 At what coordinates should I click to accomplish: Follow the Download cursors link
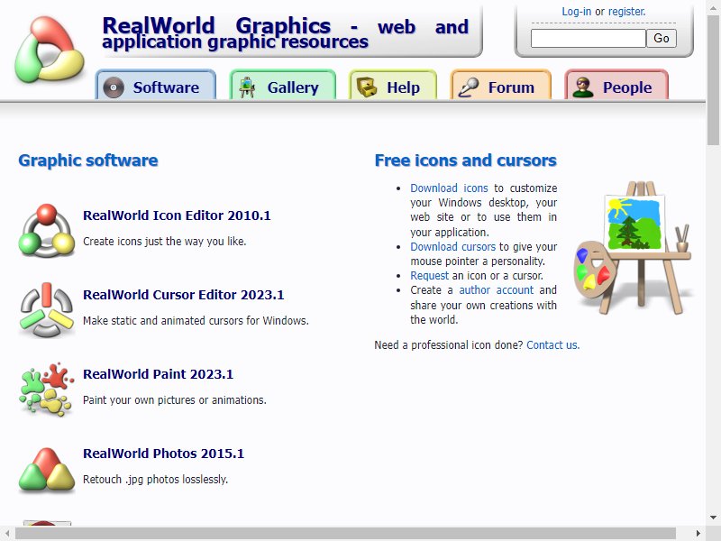tap(453, 246)
